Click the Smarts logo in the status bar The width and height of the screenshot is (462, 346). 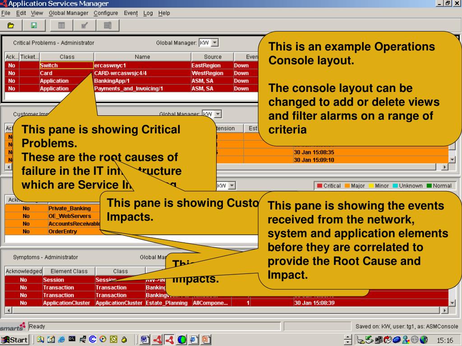[x=13, y=327]
